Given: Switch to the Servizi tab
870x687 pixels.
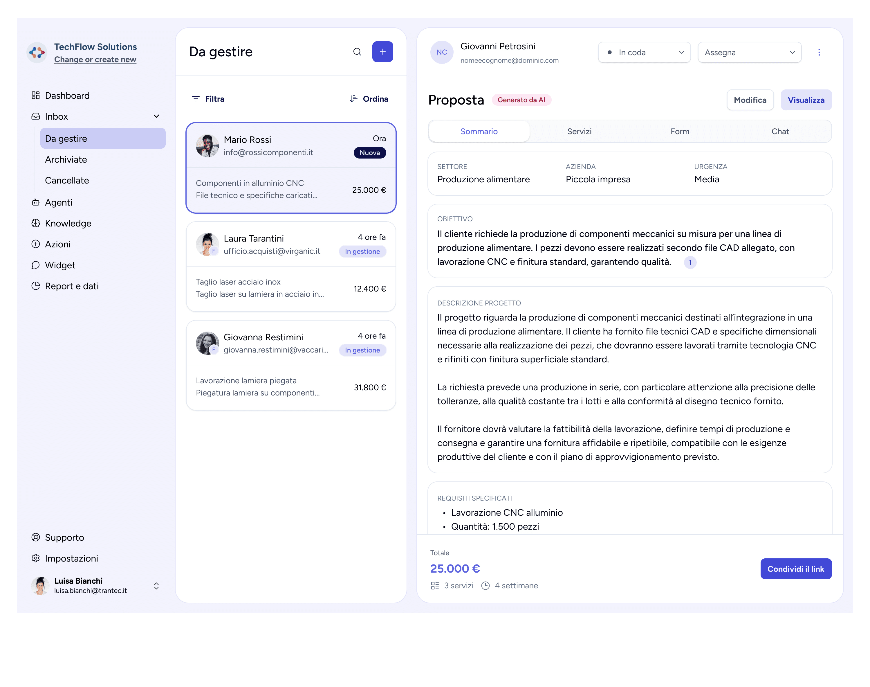Looking at the screenshot, I should pyautogui.click(x=579, y=132).
